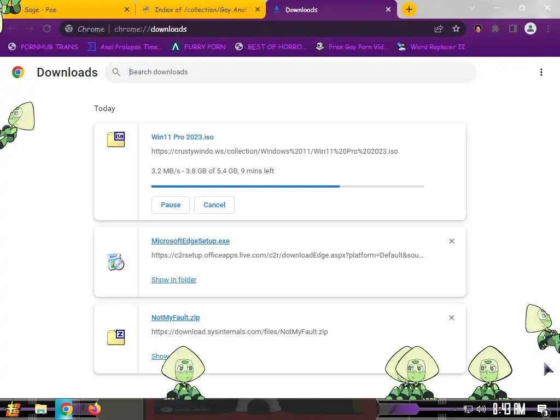Screen dimensions: 560x420
Task: Click the Today date heading
Action: (104, 109)
